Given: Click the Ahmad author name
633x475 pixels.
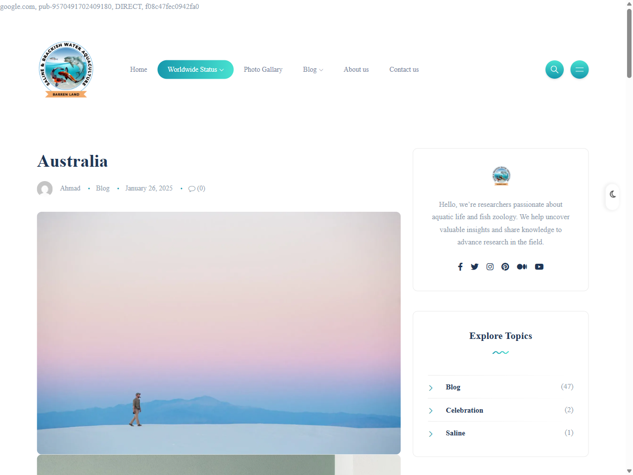Looking at the screenshot, I should [x=70, y=189].
